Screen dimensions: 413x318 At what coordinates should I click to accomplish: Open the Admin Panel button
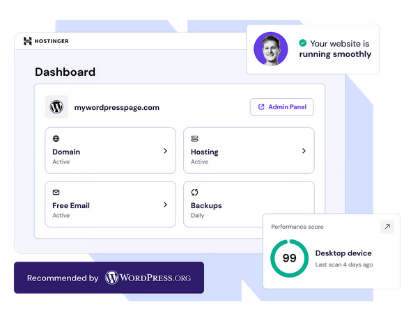coord(281,107)
